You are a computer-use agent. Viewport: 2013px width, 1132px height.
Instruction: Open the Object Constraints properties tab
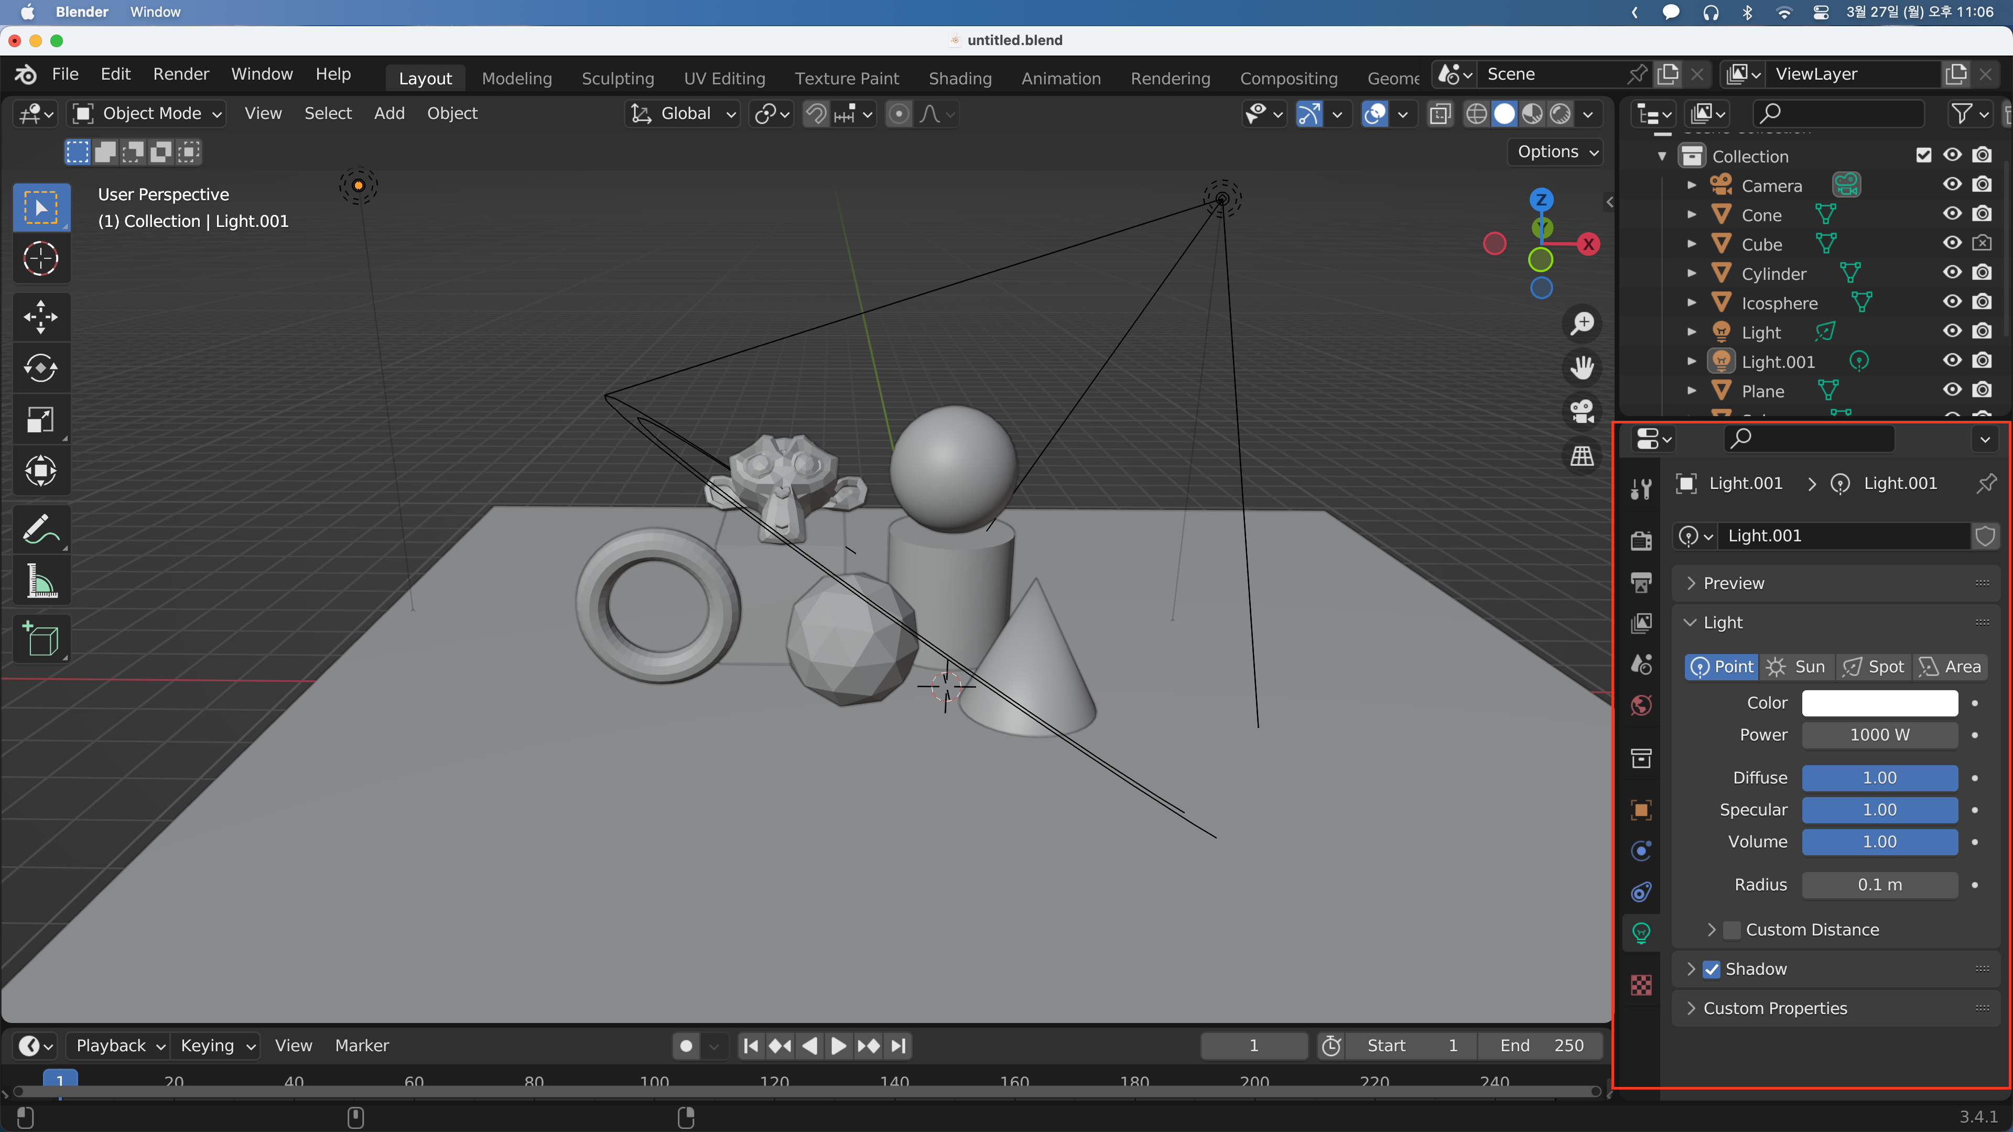point(1641,892)
